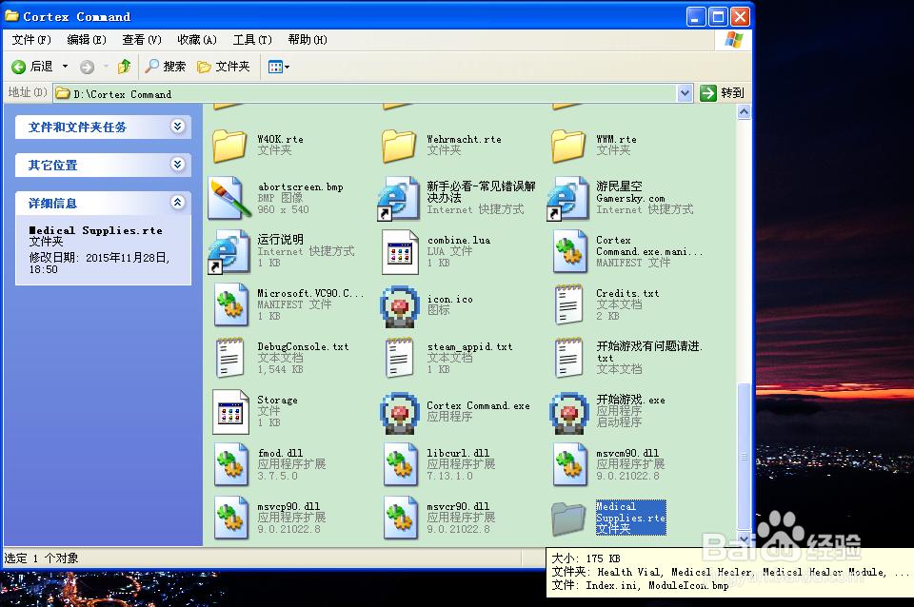Click the 搜索 search button

165,67
